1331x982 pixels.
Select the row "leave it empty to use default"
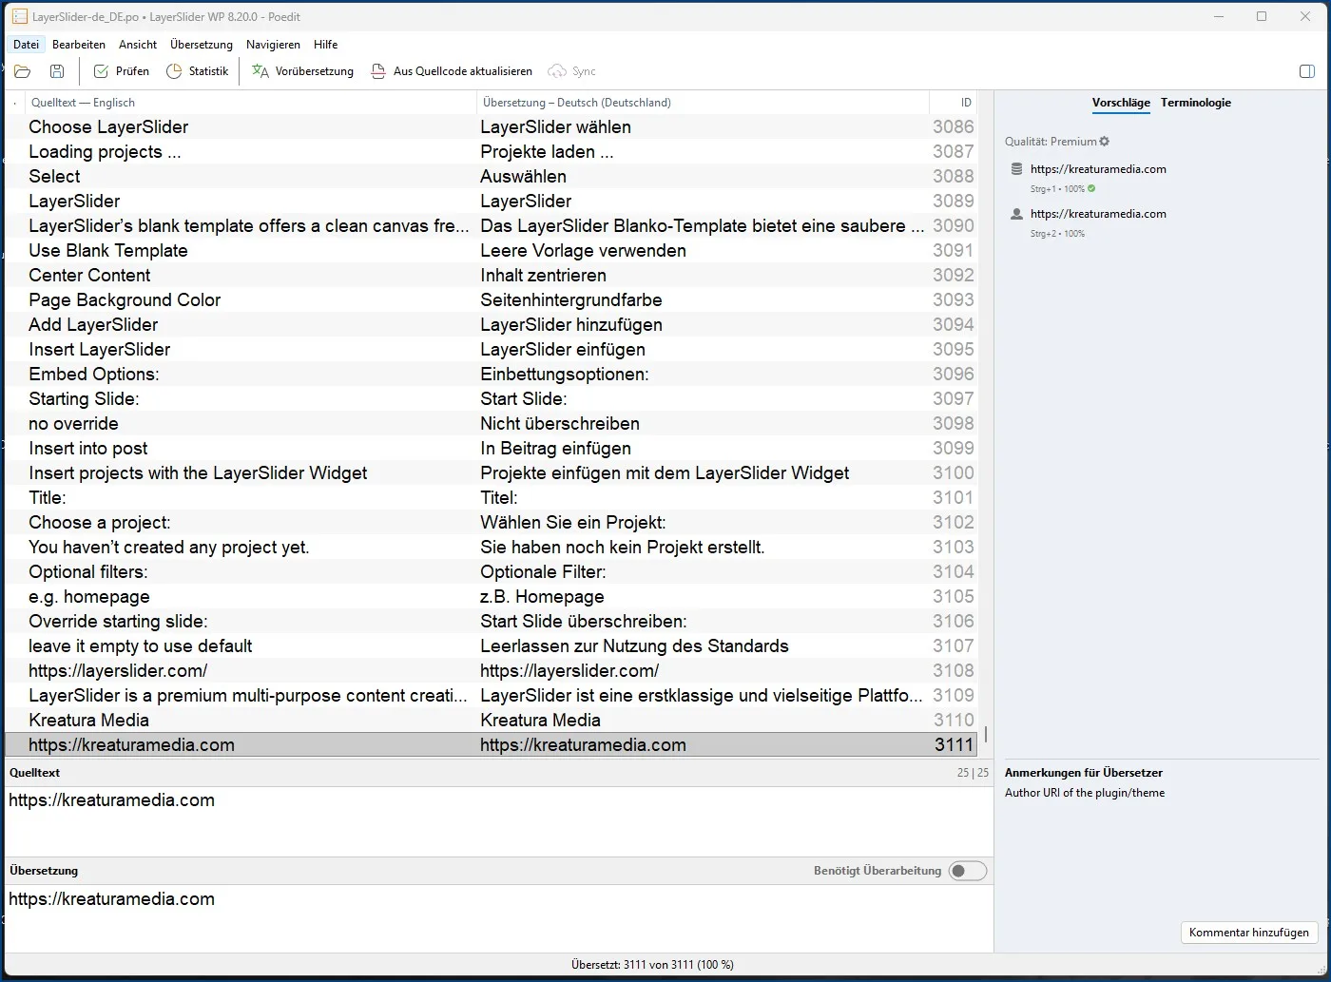click(492, 645)
